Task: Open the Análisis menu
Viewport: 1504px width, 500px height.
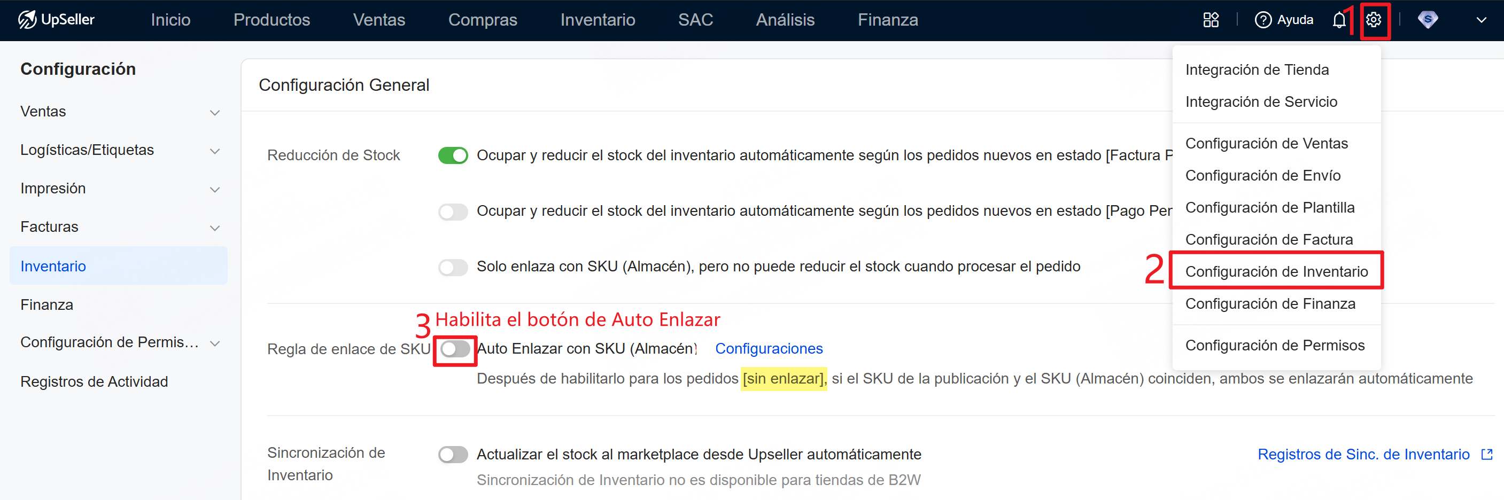Action: click(785, 20)
